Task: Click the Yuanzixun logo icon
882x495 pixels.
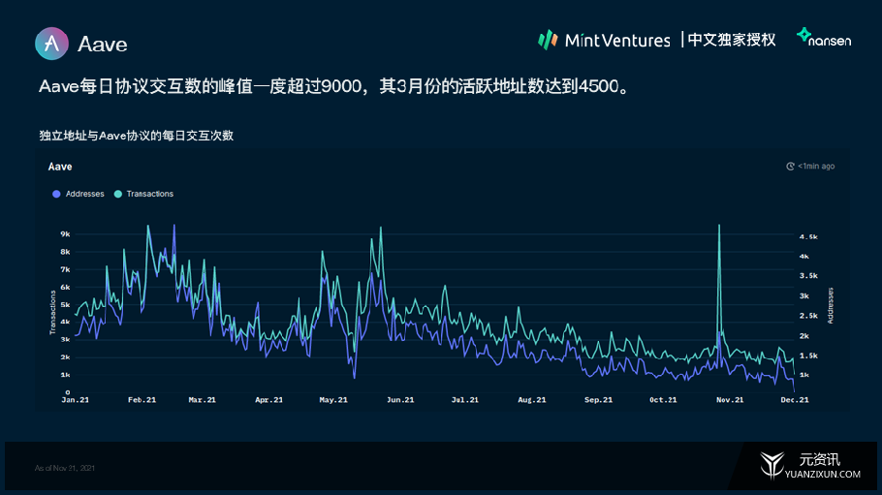Action: [x=772, y=465]
